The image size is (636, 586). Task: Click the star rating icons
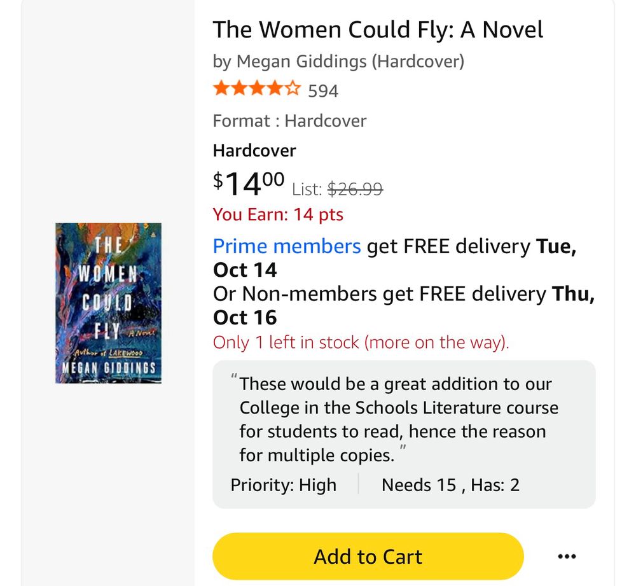click(257, 88)
